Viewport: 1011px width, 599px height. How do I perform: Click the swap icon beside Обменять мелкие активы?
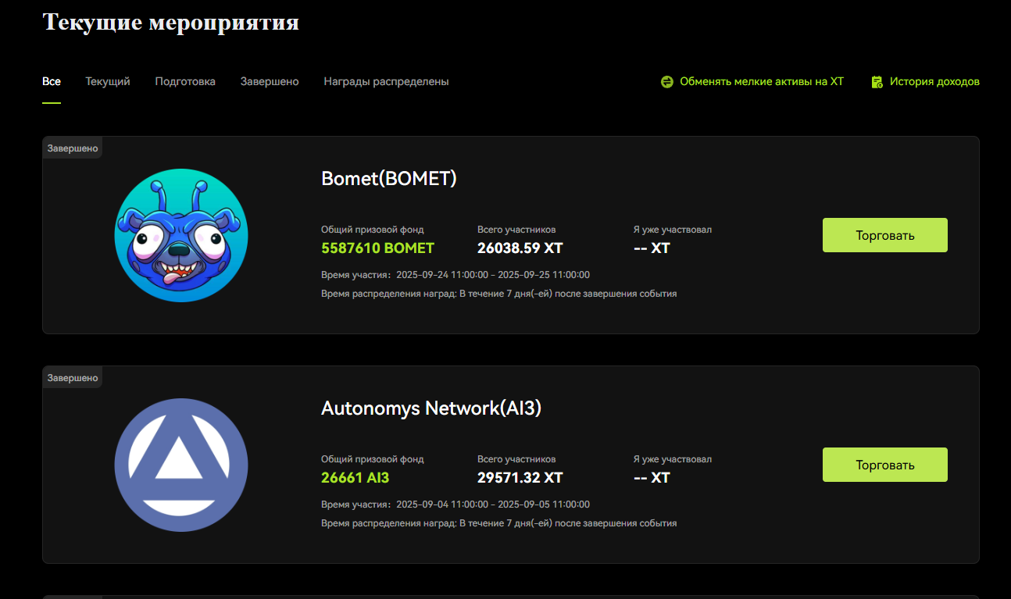[666, 82]
